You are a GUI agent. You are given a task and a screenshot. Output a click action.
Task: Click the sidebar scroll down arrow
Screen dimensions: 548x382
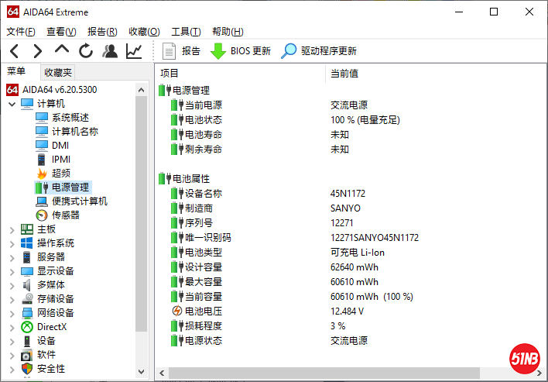point(141,373)
